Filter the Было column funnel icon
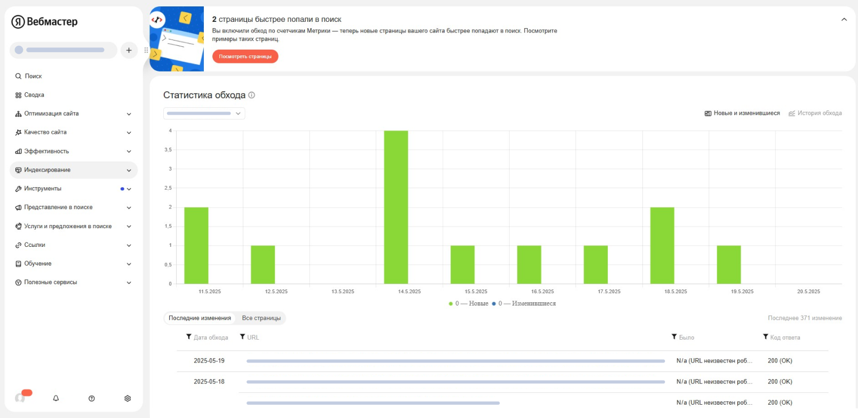This screenshot has height=418, width=858. [x=674, y=337]
